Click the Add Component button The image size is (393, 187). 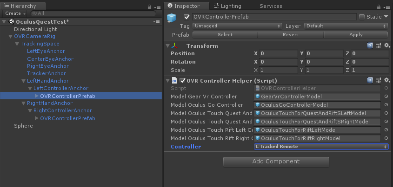276,161
